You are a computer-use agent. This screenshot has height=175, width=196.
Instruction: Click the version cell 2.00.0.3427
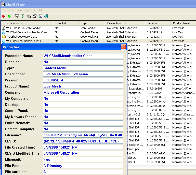154,93
